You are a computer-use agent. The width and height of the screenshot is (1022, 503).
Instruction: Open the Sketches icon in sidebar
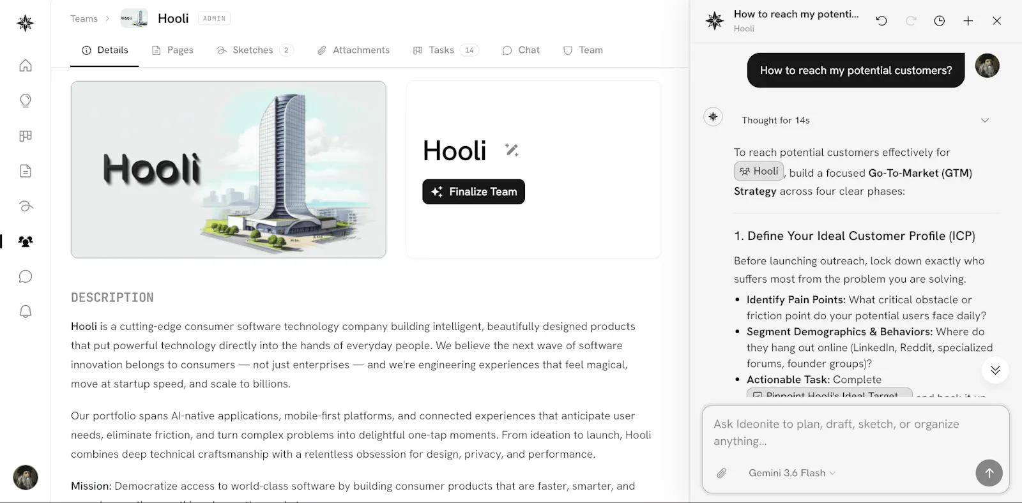click(26, 206)
